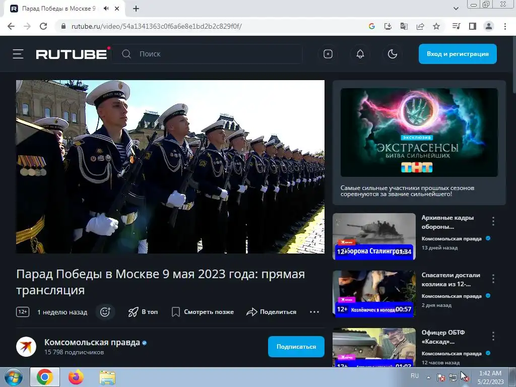The image size is (516, 387).
Task: Open the Rutube hamburger menu
Action: 18,54
